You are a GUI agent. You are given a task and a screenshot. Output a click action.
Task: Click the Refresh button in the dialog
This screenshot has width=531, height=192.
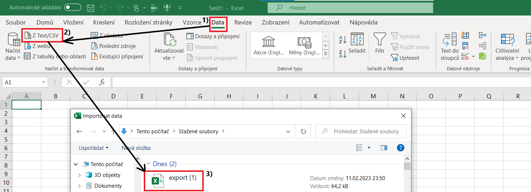tap(303, 131)
